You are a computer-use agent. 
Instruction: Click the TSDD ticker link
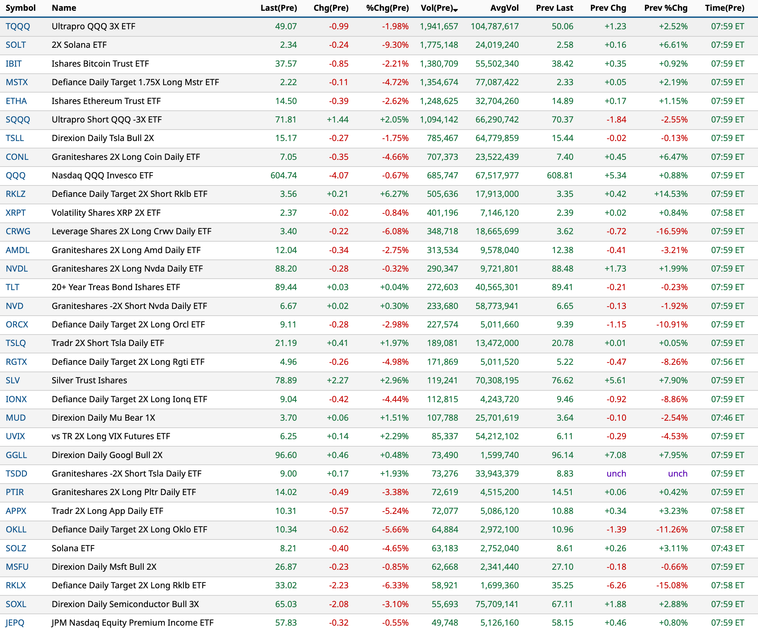[16, 474]
